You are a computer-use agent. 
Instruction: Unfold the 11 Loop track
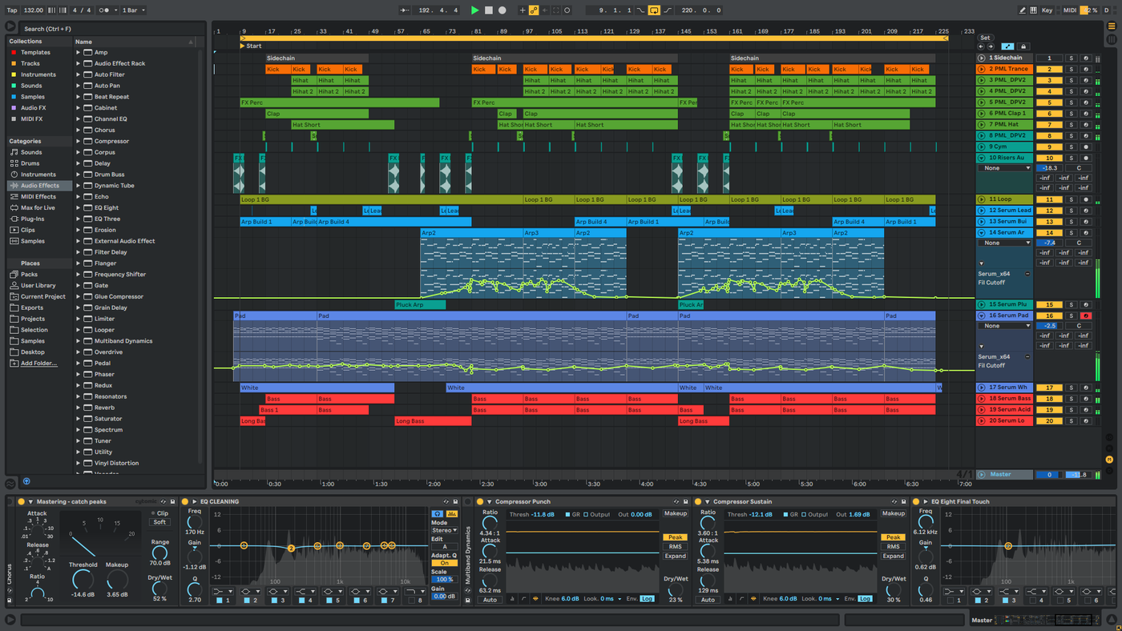point(982,199)
